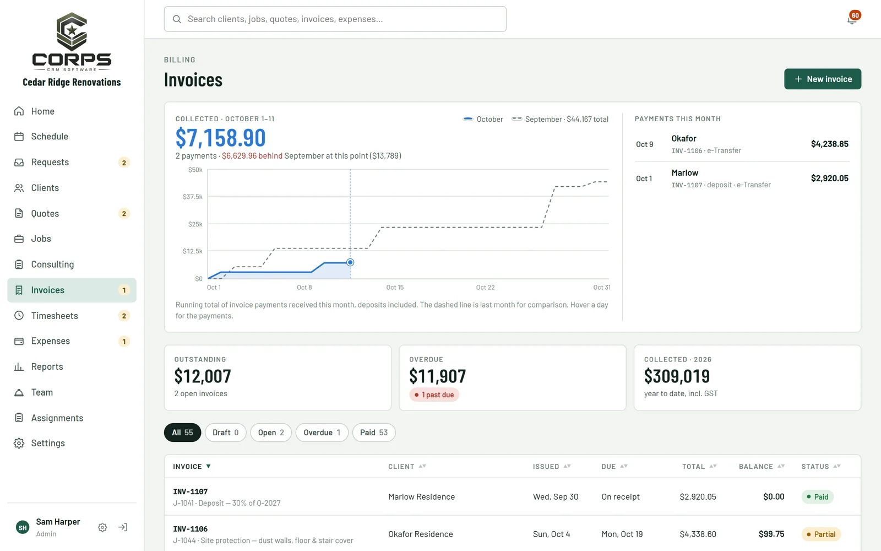The height and width of the screenshot is (551, 881).
Task: Filter invoices by Open
Action: coord(271,433)
